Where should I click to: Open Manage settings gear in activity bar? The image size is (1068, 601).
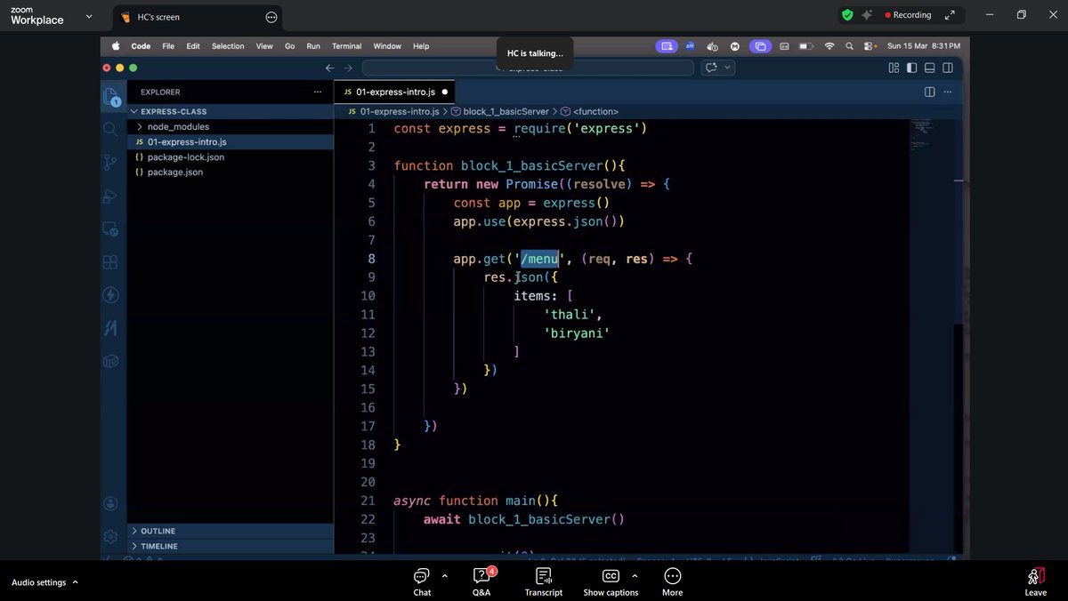[x=110, y=536]
